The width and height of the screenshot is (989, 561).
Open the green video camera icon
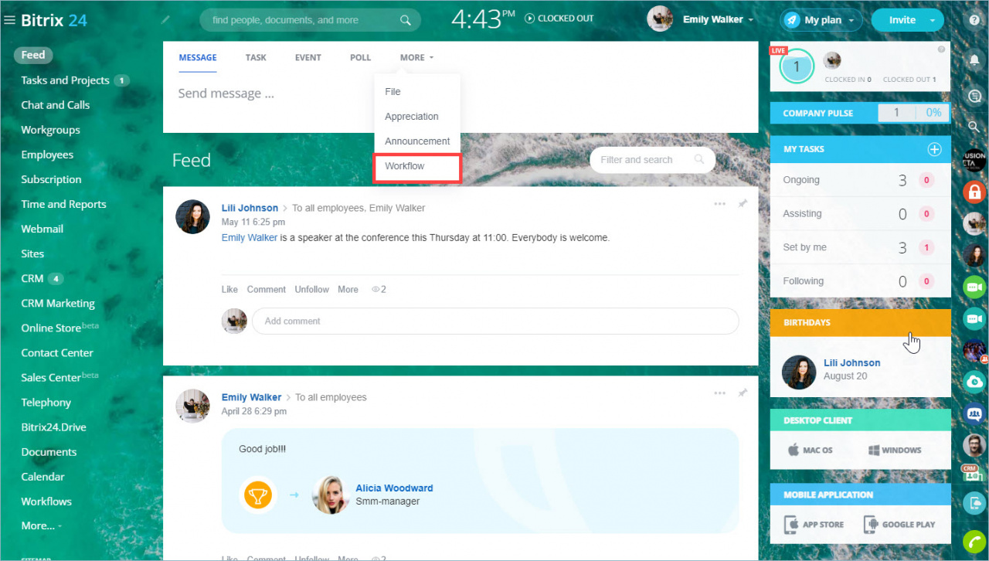click(974, 287)
